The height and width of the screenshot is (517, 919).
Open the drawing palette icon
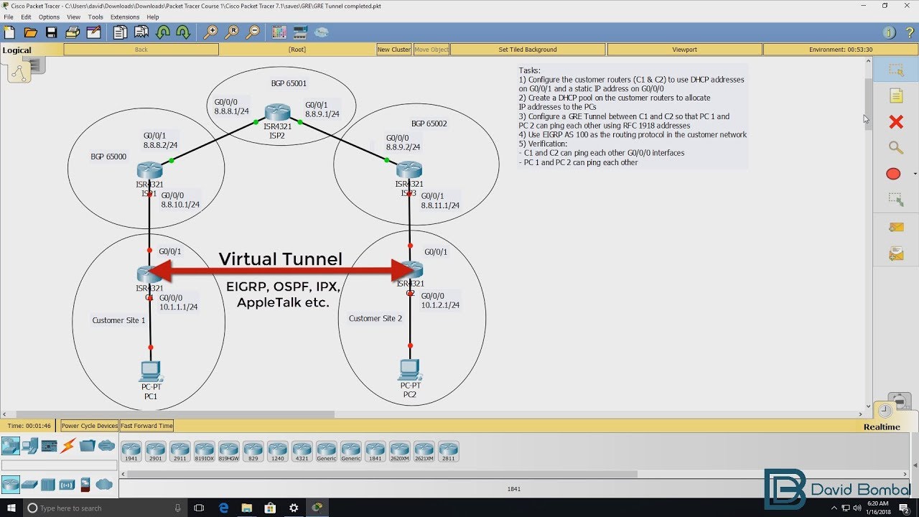279,32
